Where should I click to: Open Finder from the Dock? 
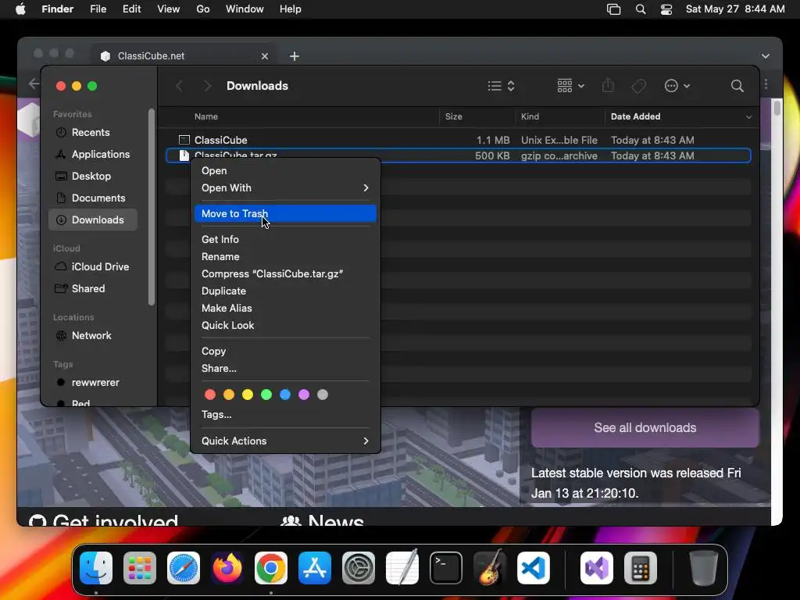[96, 568]
